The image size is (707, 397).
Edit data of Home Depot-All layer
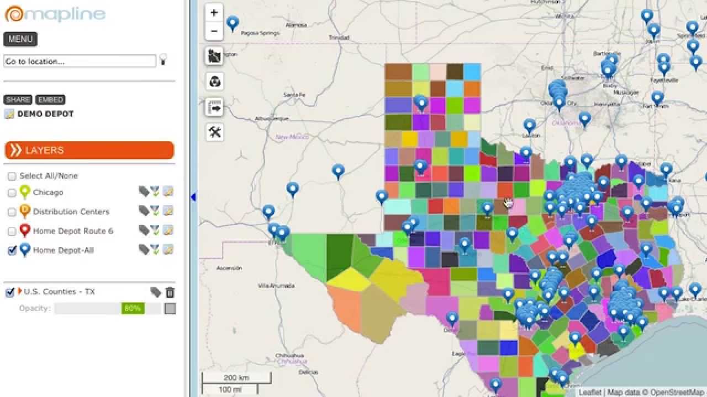[x=168, y=249]
